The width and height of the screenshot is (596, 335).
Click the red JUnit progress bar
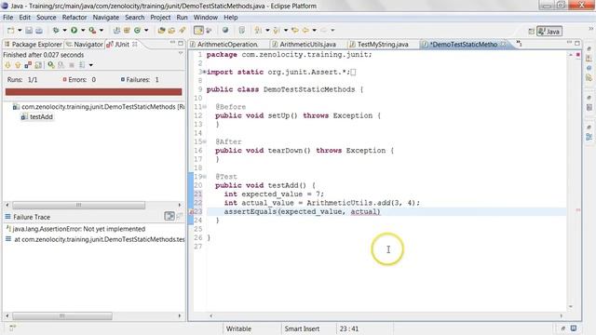tap(93, 91)
